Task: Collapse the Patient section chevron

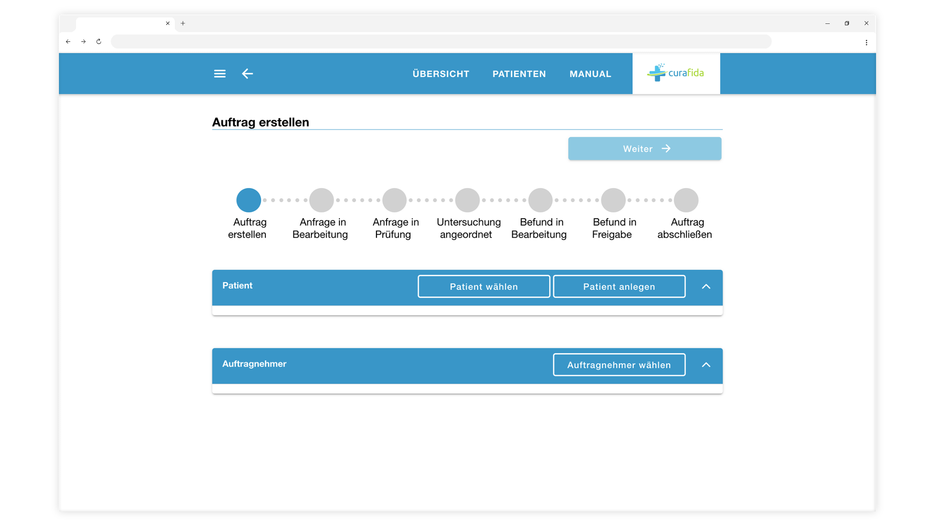Action: click(x=706, y=286)
